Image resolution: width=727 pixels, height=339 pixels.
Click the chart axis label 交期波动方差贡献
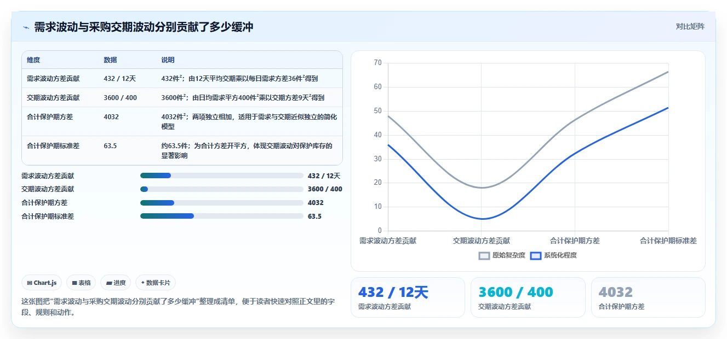482,241
